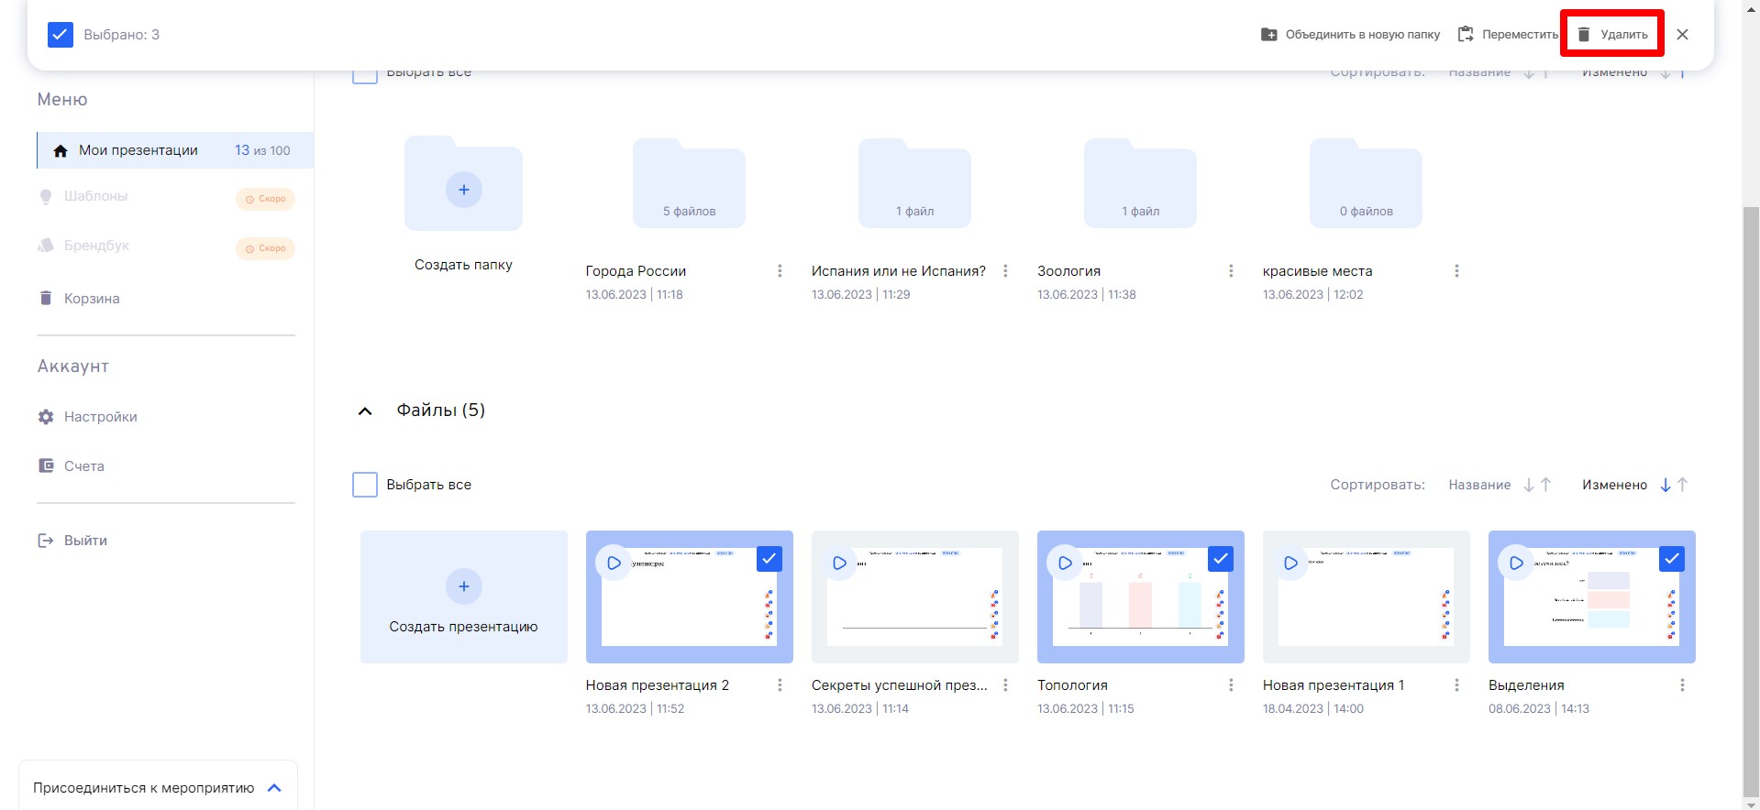Click the Настройки gear icon

pyautogui.click(x=46, y=417)
